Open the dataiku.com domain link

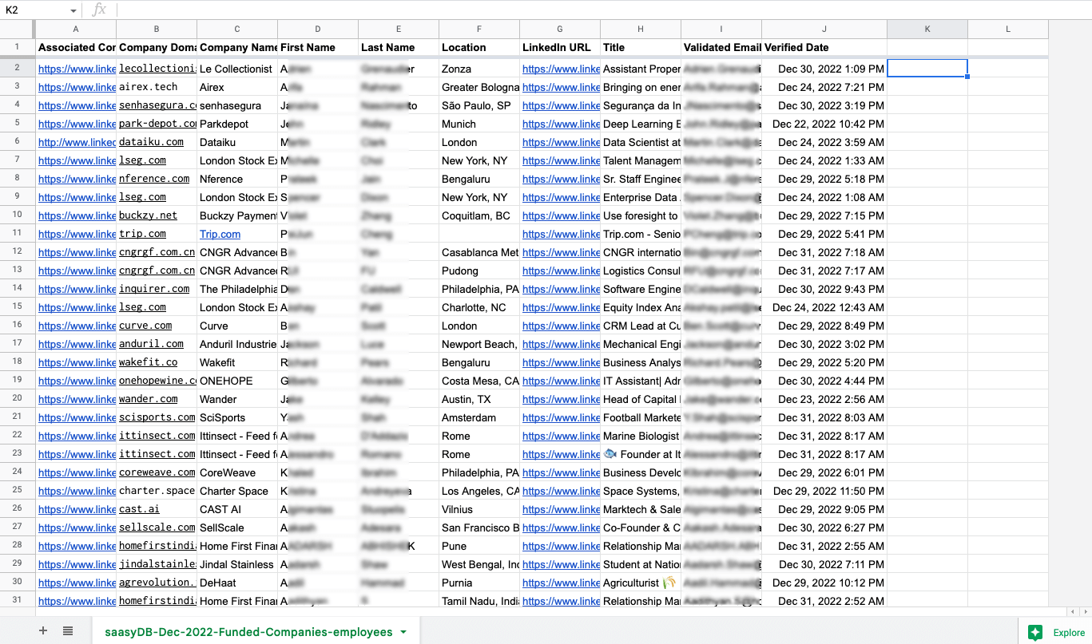pyautogui.click(x=151, y=142)
